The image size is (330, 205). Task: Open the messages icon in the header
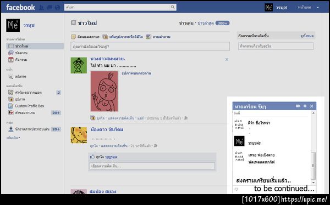click(50, 8)
